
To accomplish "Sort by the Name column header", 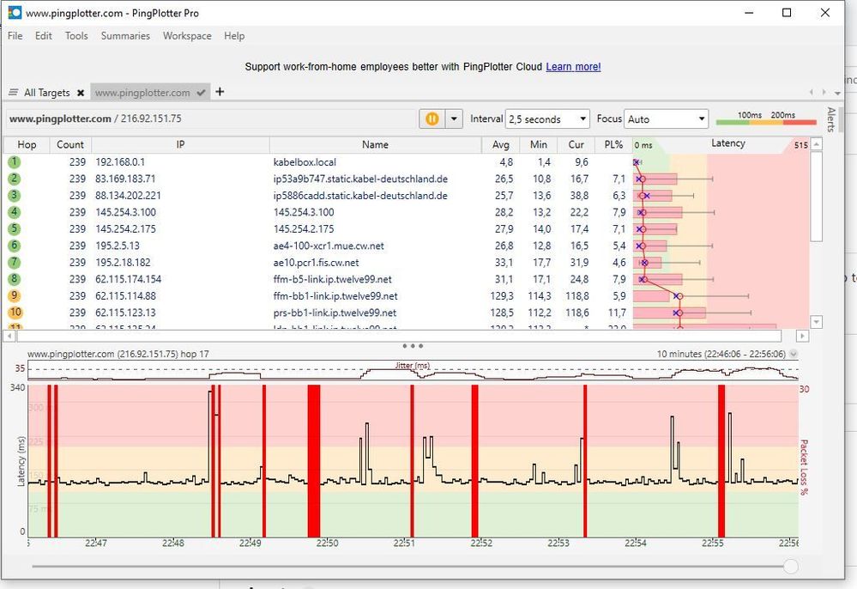I will pos(375,145).
